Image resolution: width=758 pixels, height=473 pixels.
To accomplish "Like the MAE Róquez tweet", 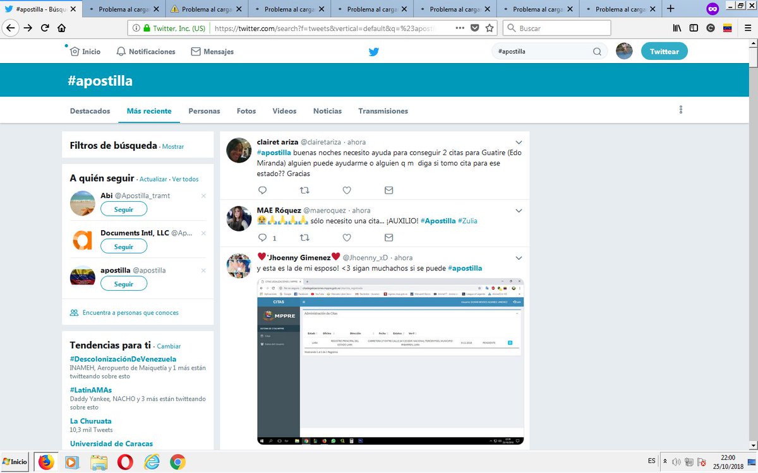I will pos(347,238).
